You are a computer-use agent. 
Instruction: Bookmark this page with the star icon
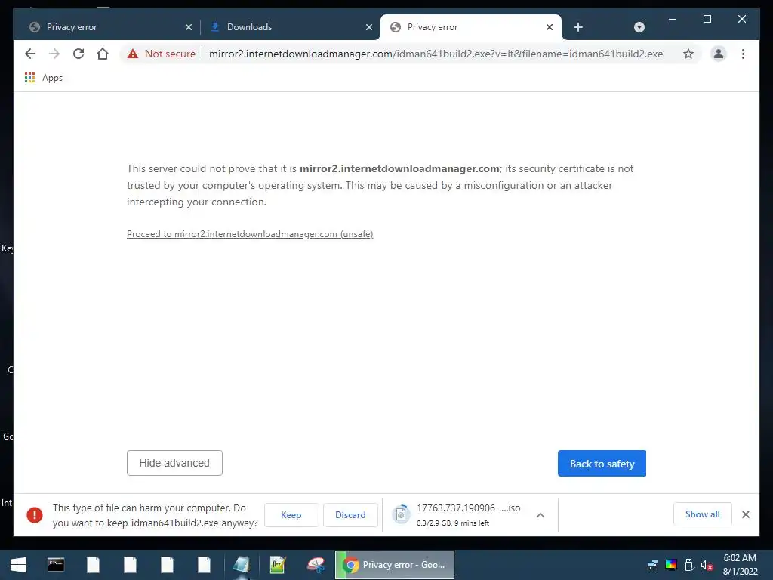point(688,54)
